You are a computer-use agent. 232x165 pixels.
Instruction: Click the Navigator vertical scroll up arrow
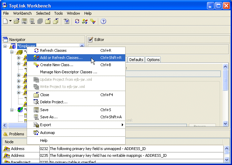pyautogui.click(x=82, y=46)
